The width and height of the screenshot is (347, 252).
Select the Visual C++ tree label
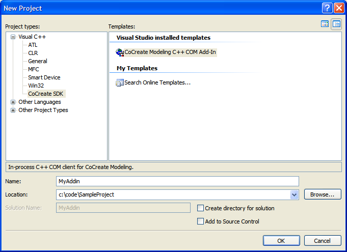[32, 37]
